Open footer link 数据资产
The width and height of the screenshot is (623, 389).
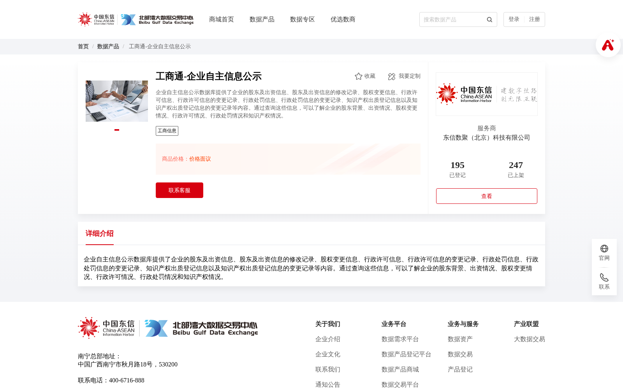(x=460, y=339)
